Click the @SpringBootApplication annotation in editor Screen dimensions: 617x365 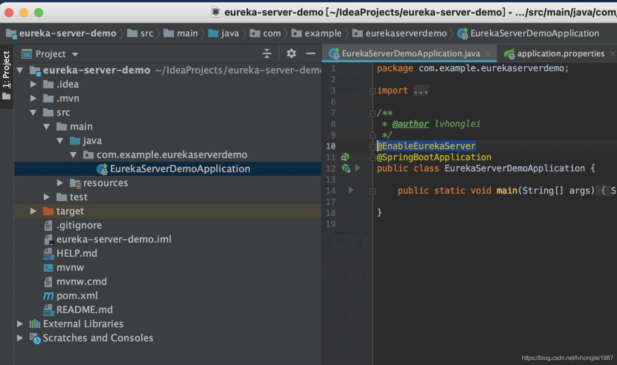pyautogui.click(x=434, y=157)
